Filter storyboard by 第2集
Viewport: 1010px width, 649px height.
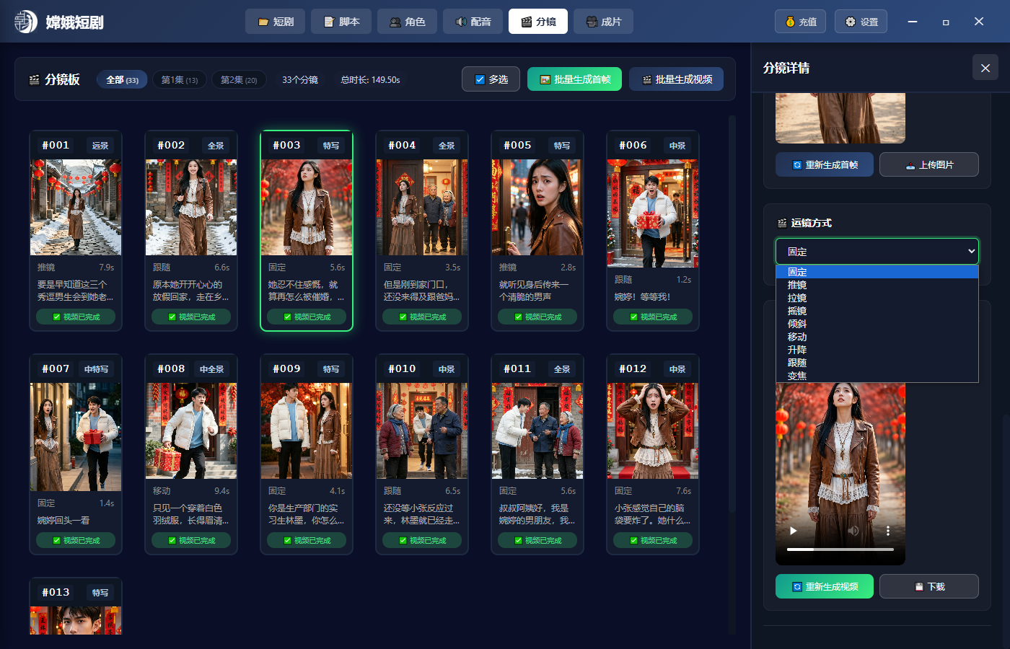click(239, 79)
